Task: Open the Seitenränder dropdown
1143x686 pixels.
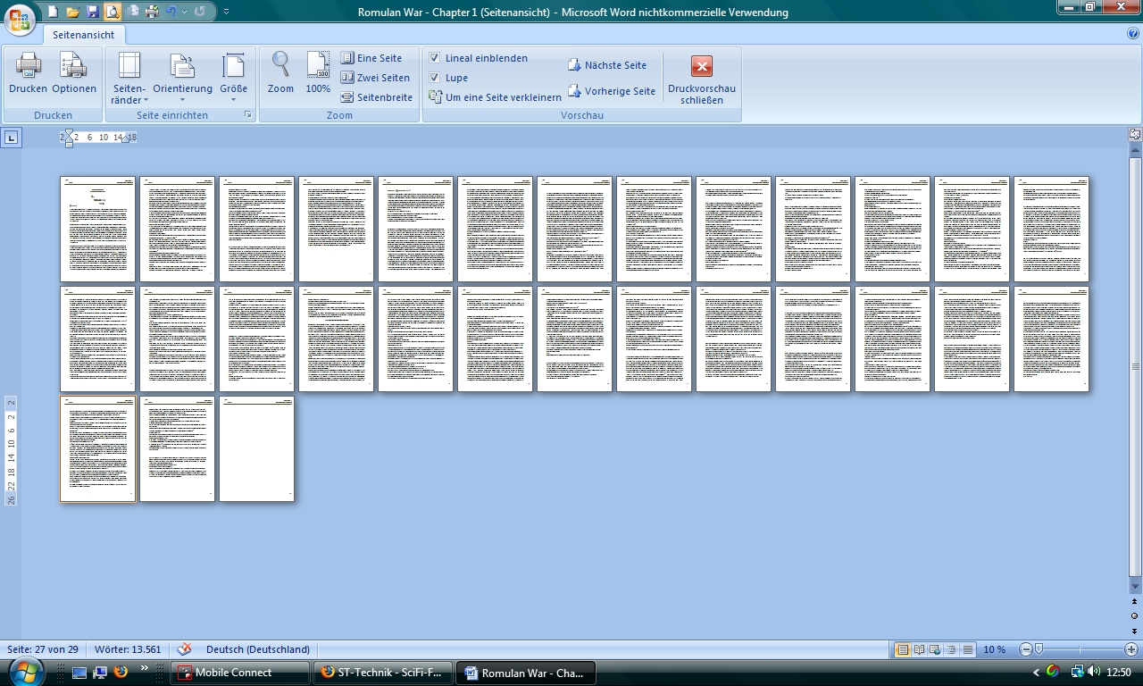Action: (x=129, y=79)
